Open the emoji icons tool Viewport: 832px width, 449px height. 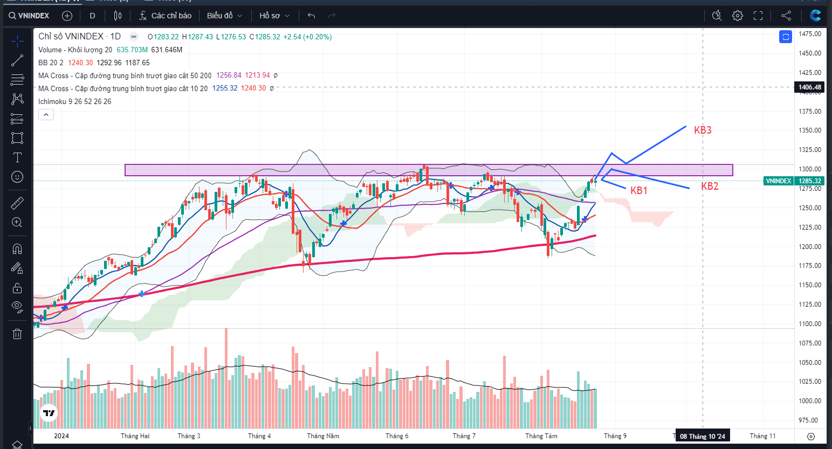coord(17,177)
